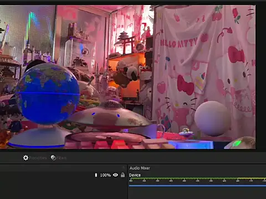
Task: Toggle the source lock padlock
Action: click(x=122, y=175)
